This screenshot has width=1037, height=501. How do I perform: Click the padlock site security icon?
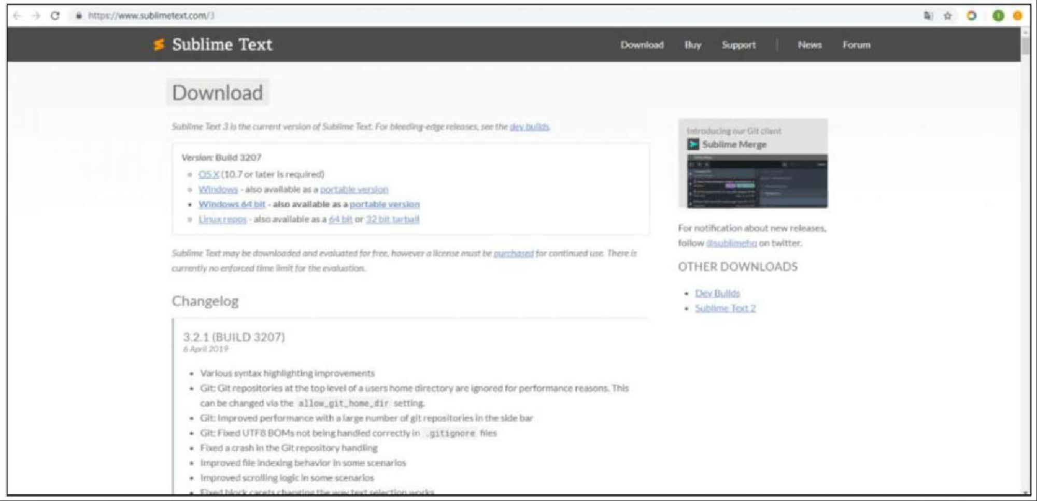(x=79, y=16)
